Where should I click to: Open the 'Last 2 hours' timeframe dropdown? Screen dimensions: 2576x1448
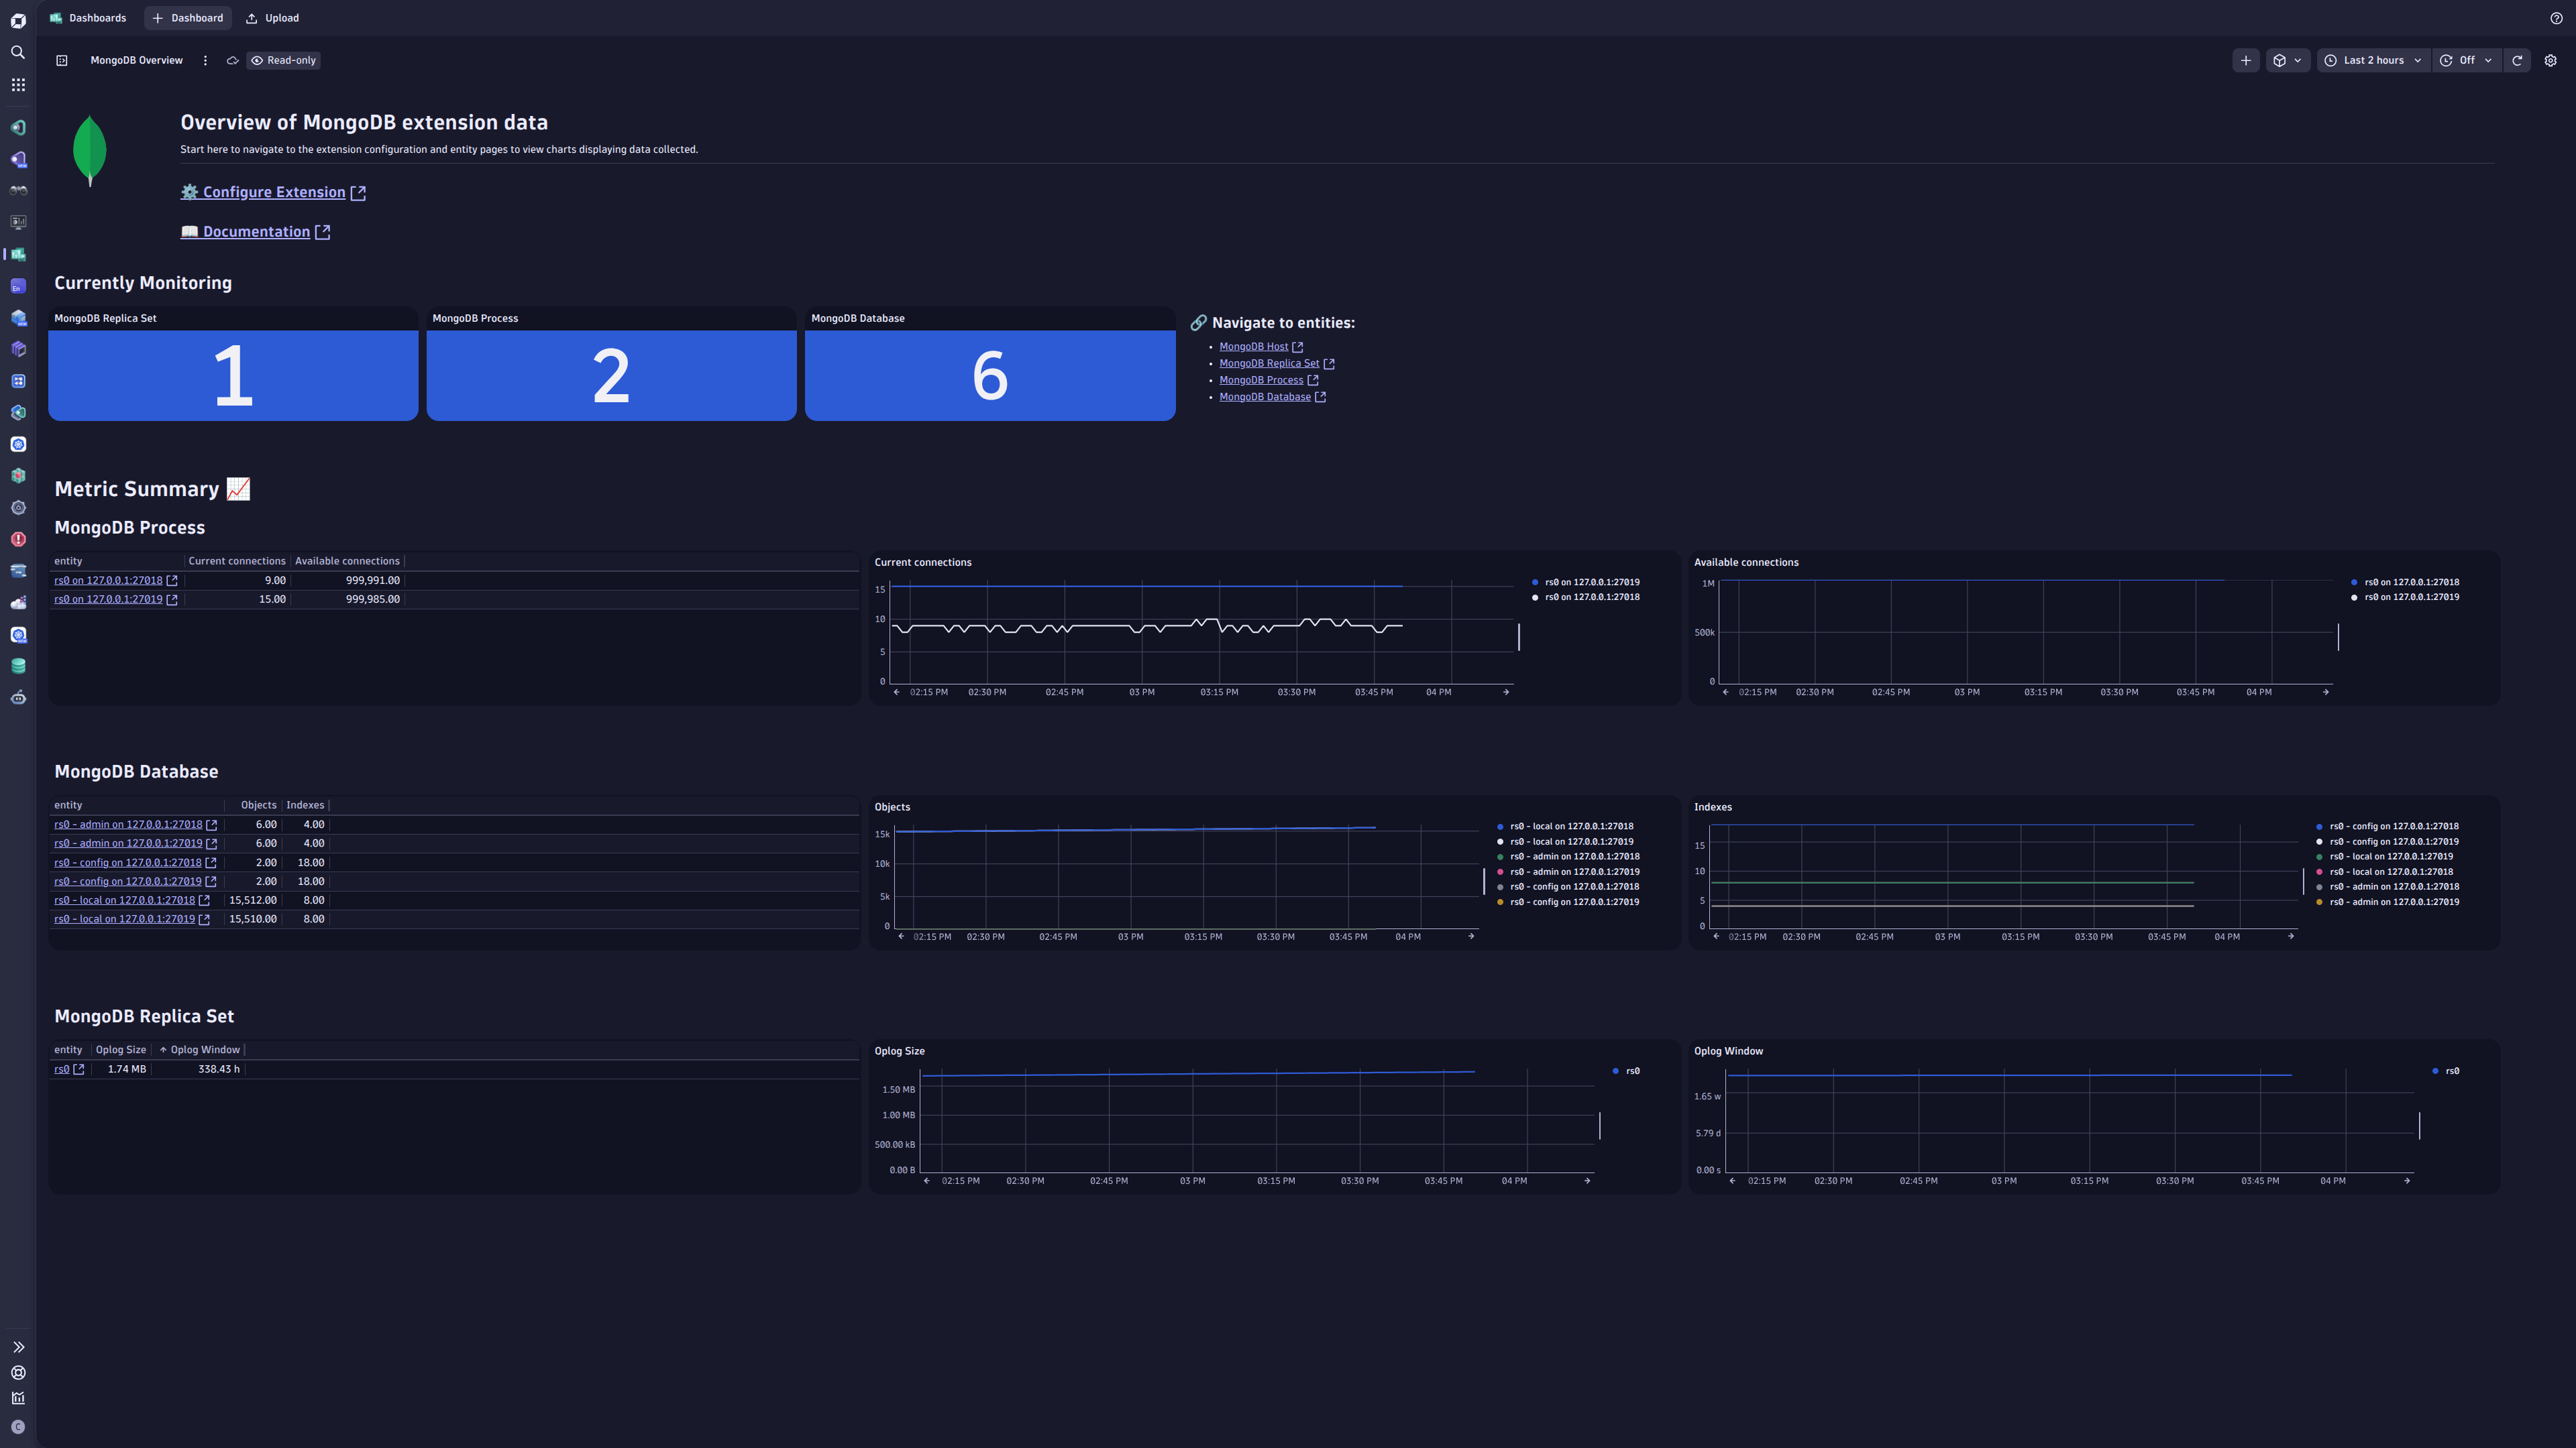(x=2373, y=60)
